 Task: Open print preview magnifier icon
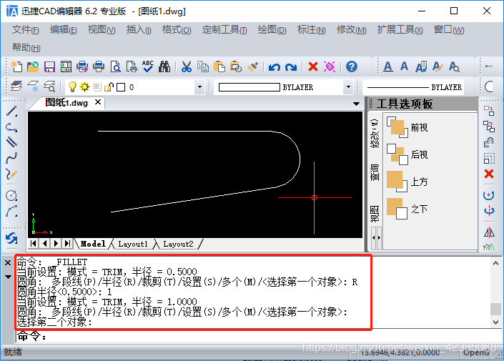click(x=115, y=66)
